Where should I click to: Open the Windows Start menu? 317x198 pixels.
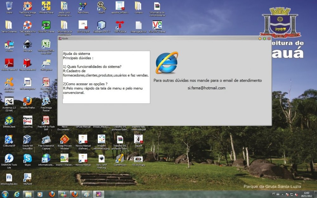tap(5, 194)
